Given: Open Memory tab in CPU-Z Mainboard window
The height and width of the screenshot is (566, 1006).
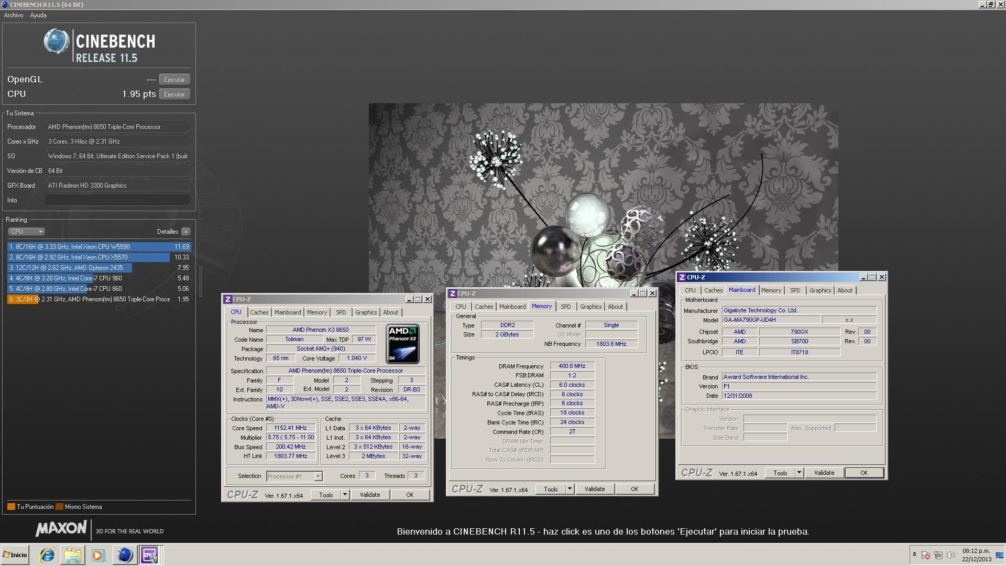Looking at the screenshot, I should tap(771, 290).
